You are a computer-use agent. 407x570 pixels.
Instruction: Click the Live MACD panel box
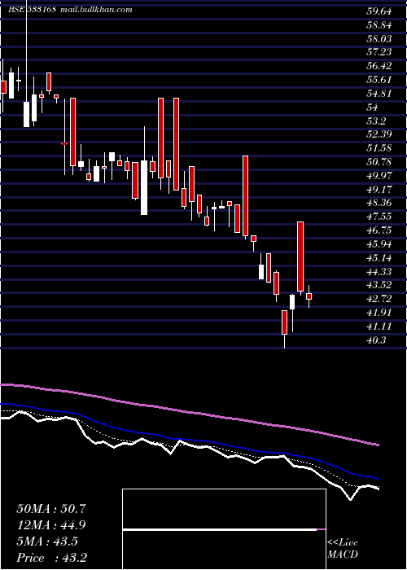coord(224,529)
